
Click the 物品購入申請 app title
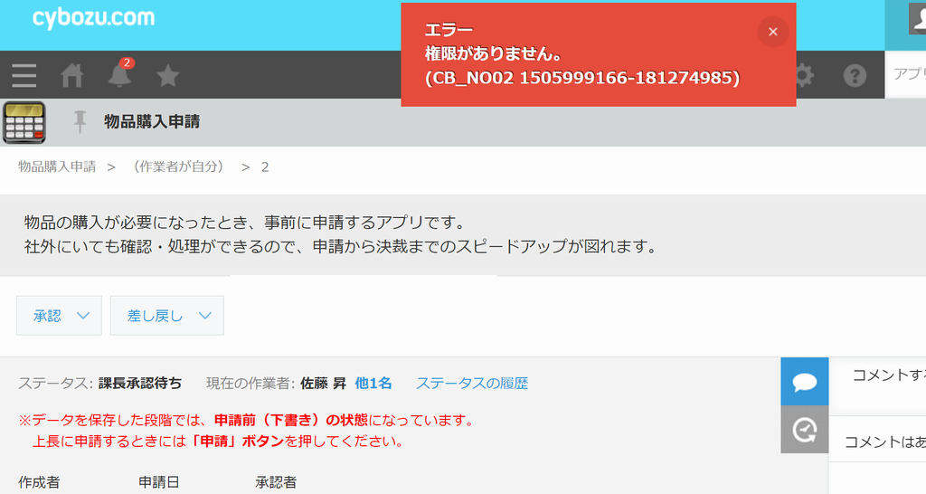point(152,122)
